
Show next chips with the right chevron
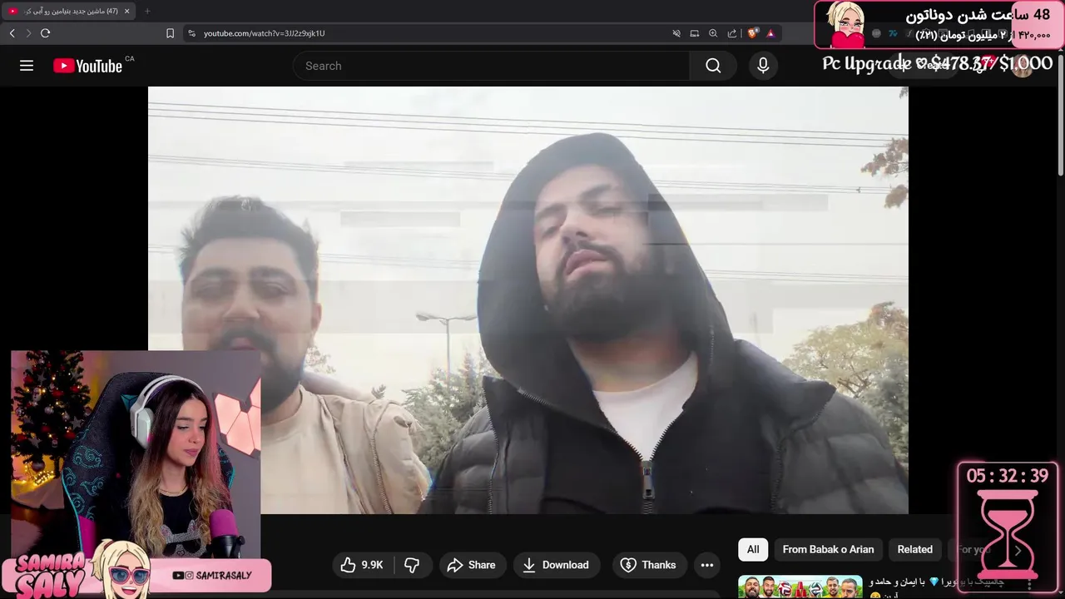click(x=1018, y=550)
